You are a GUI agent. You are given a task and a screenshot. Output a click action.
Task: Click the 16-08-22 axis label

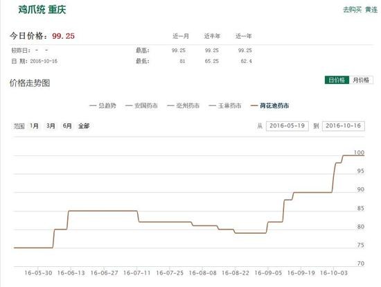pos(236,273)
